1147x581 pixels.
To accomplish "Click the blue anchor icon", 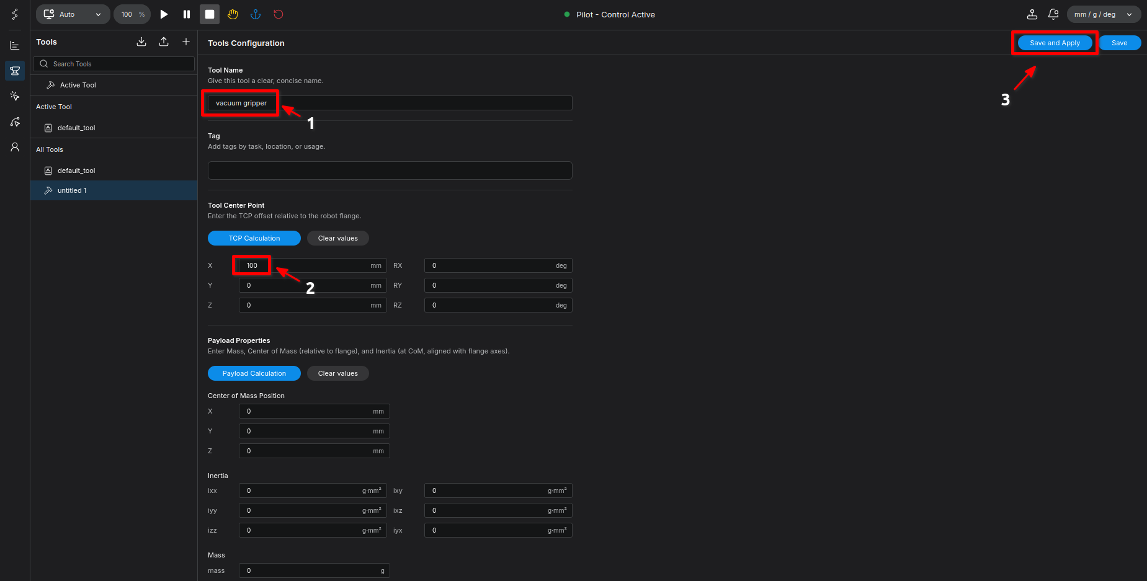I will (x=255, y=14).
